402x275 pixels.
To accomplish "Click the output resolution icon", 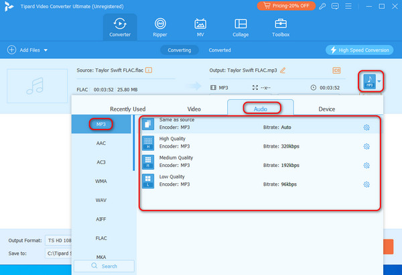I will (255, 88).
